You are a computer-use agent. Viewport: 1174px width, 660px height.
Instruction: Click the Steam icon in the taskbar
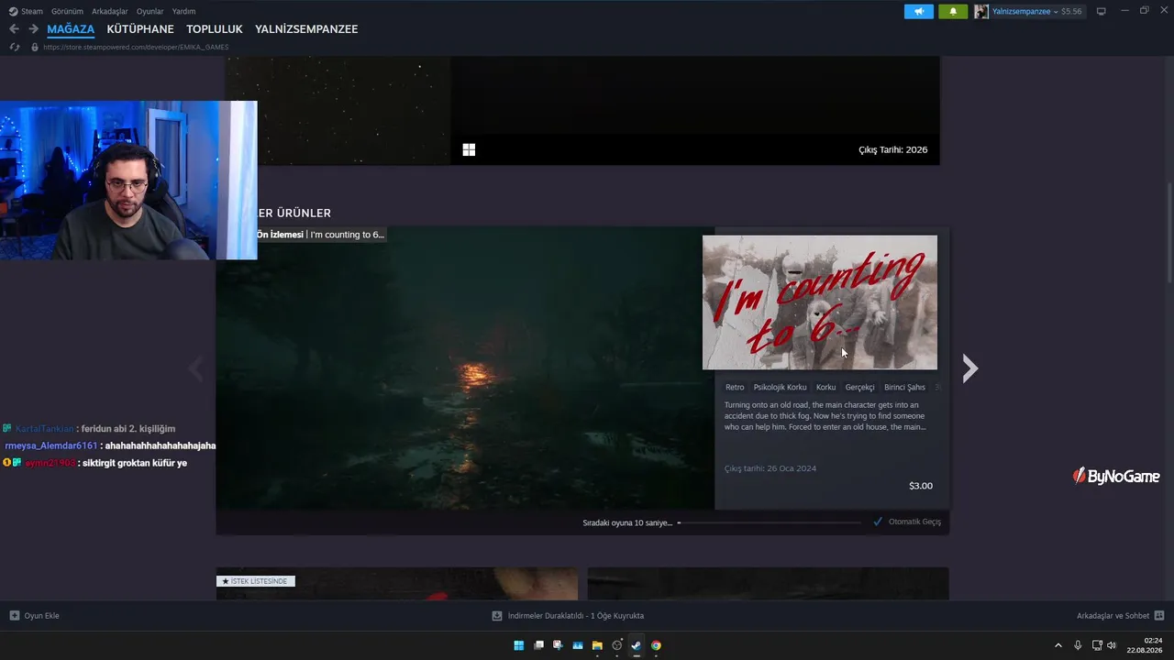point(637,645)
